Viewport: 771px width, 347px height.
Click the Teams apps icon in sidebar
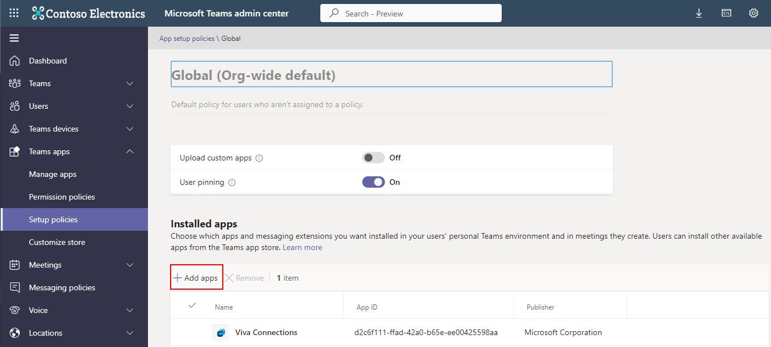click(x=15, y=151)
